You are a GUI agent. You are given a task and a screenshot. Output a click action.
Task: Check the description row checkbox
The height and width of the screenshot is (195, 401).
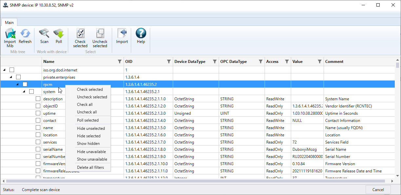(x=38, y=99)
